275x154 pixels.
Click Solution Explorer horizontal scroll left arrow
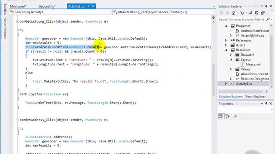pos(220,92)
